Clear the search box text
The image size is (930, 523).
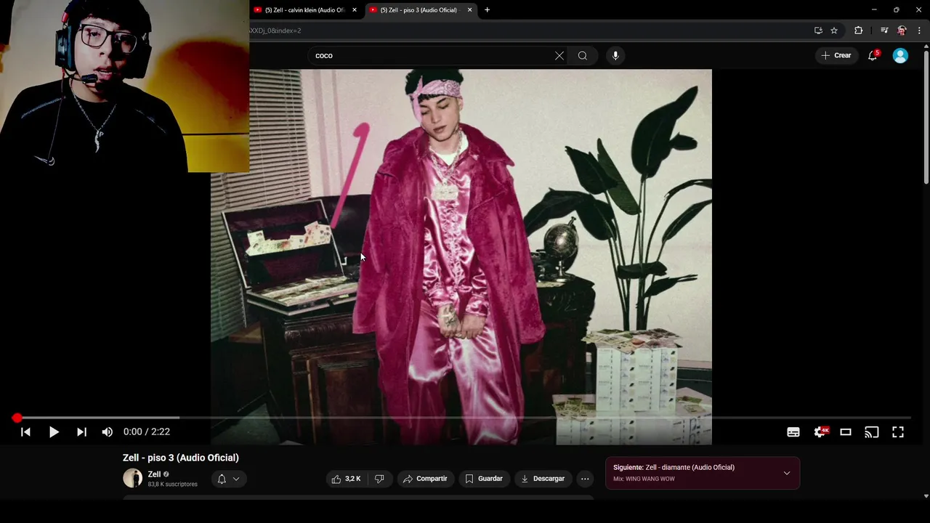pyautogui.click(x=559, y=55)
